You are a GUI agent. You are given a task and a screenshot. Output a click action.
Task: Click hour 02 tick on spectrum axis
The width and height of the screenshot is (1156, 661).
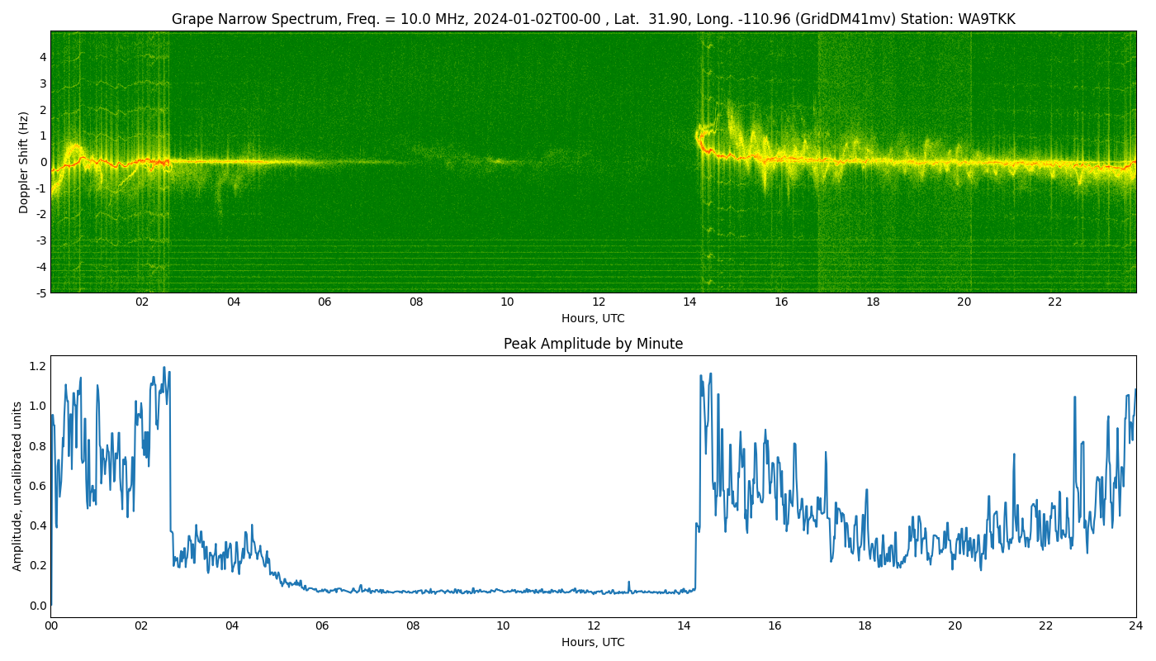142,302
